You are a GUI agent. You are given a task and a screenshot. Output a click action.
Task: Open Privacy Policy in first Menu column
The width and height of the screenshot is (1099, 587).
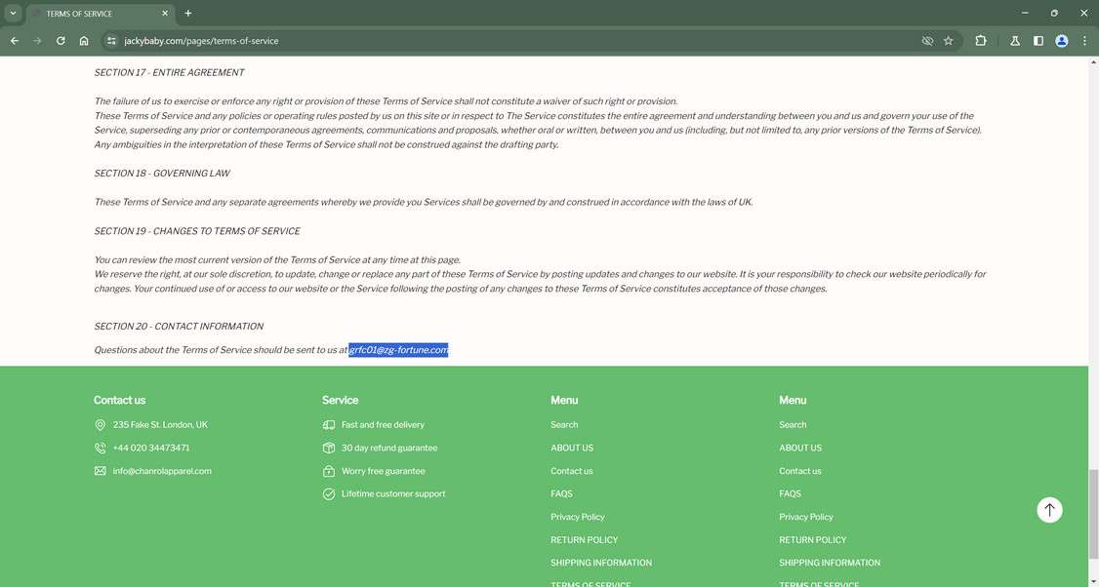(x=578, y=517)
